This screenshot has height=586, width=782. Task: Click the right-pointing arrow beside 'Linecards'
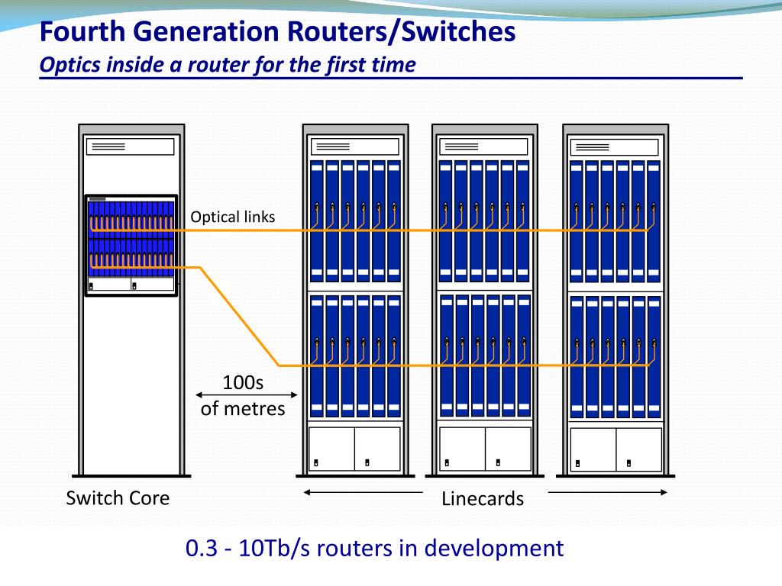click(607, 492)
